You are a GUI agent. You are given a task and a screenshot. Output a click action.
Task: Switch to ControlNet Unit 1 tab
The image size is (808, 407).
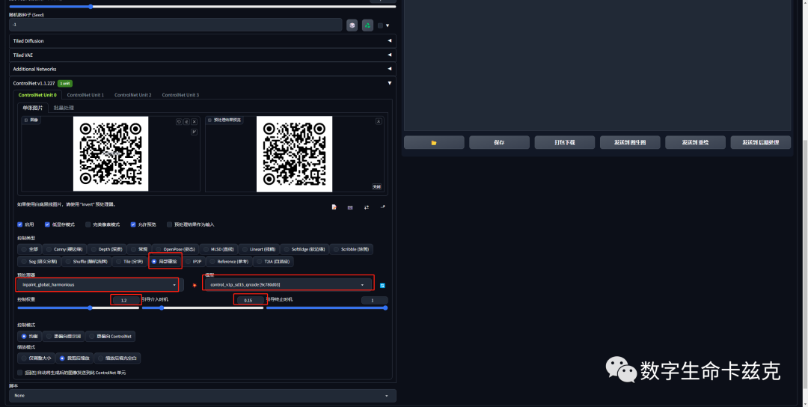[x=85, y=95]
